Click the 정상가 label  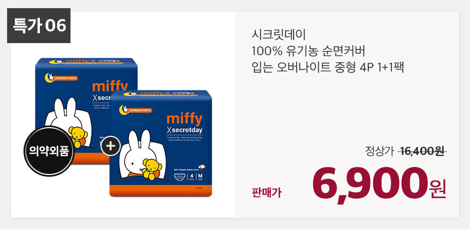pos(379,151)
